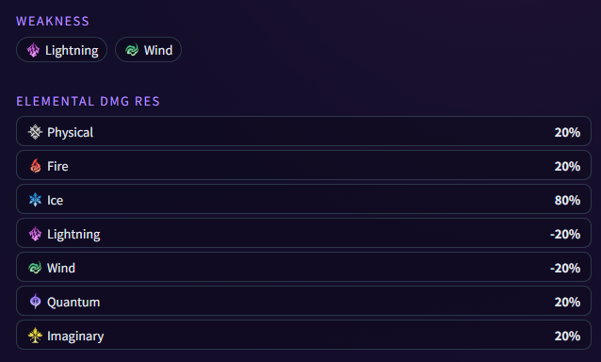601x362 pixels.
Task: Click the Ice 80% value
Action: [x=567, y=200]
